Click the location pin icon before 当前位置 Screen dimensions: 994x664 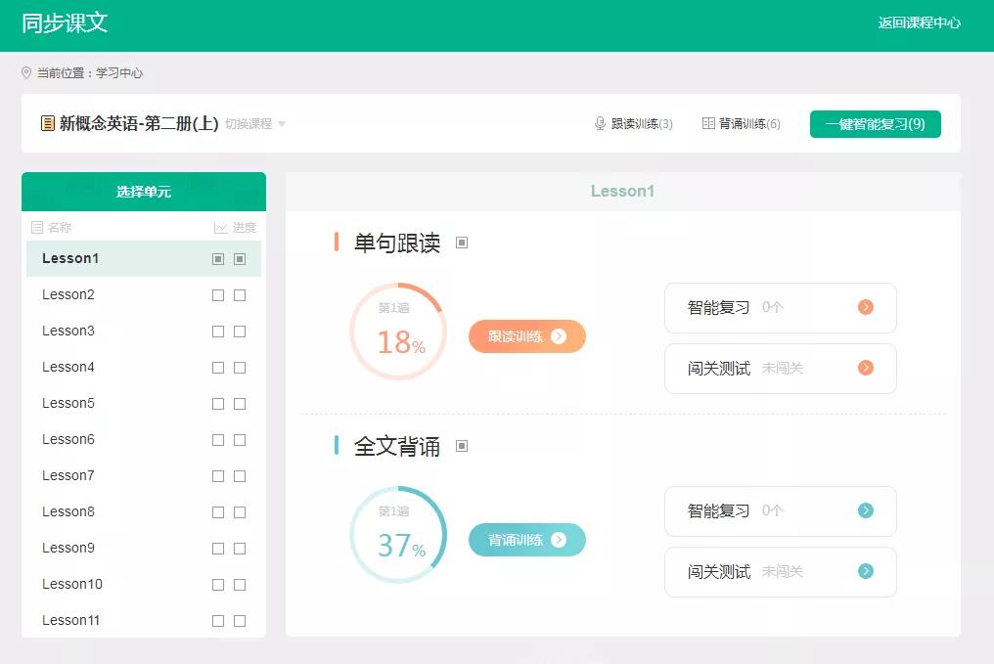point(27,72)
